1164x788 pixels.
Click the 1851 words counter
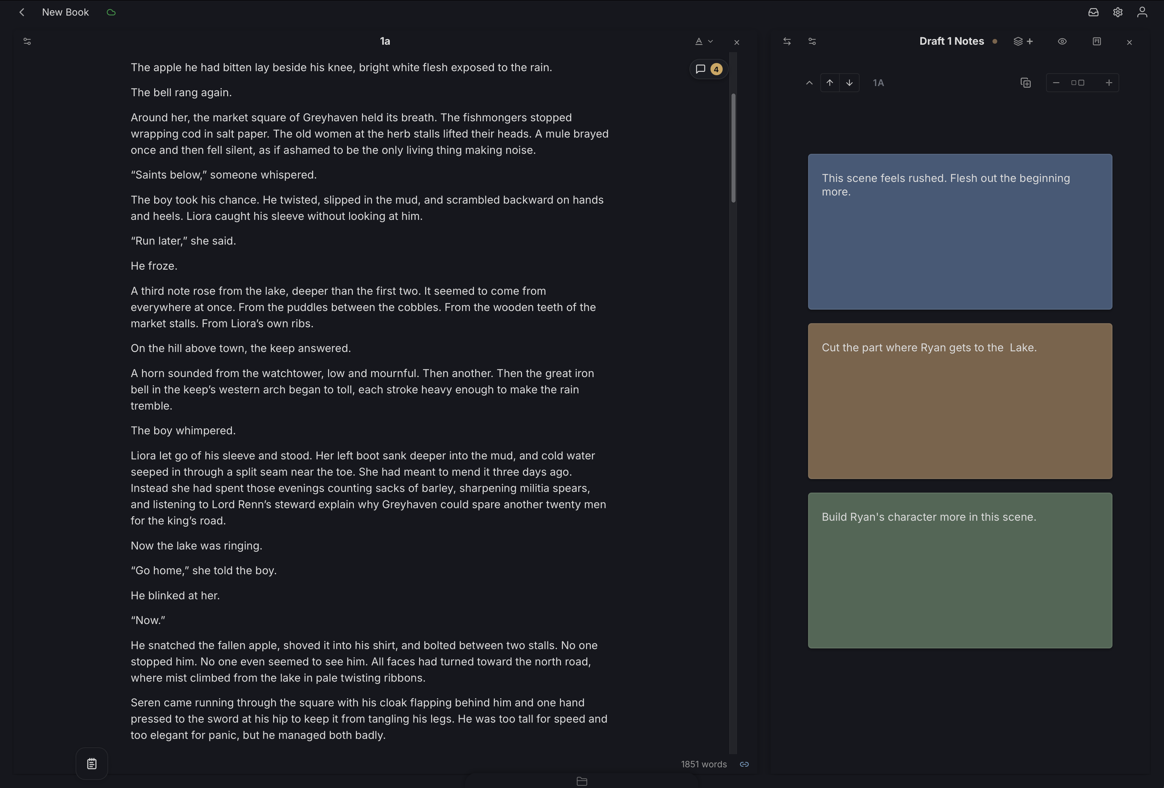pyautogui.click(x=704, y=764)
